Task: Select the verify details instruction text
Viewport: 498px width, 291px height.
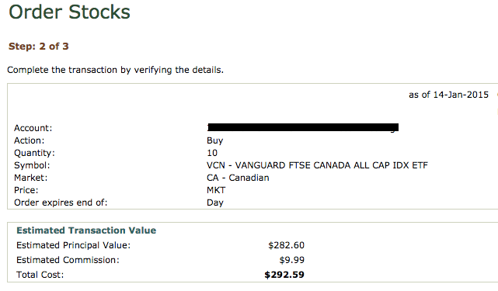Action: tap(115, 70)
